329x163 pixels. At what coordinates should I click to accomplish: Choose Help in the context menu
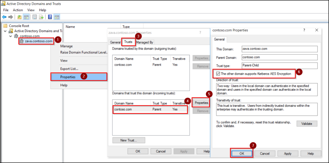click(79, 85)
